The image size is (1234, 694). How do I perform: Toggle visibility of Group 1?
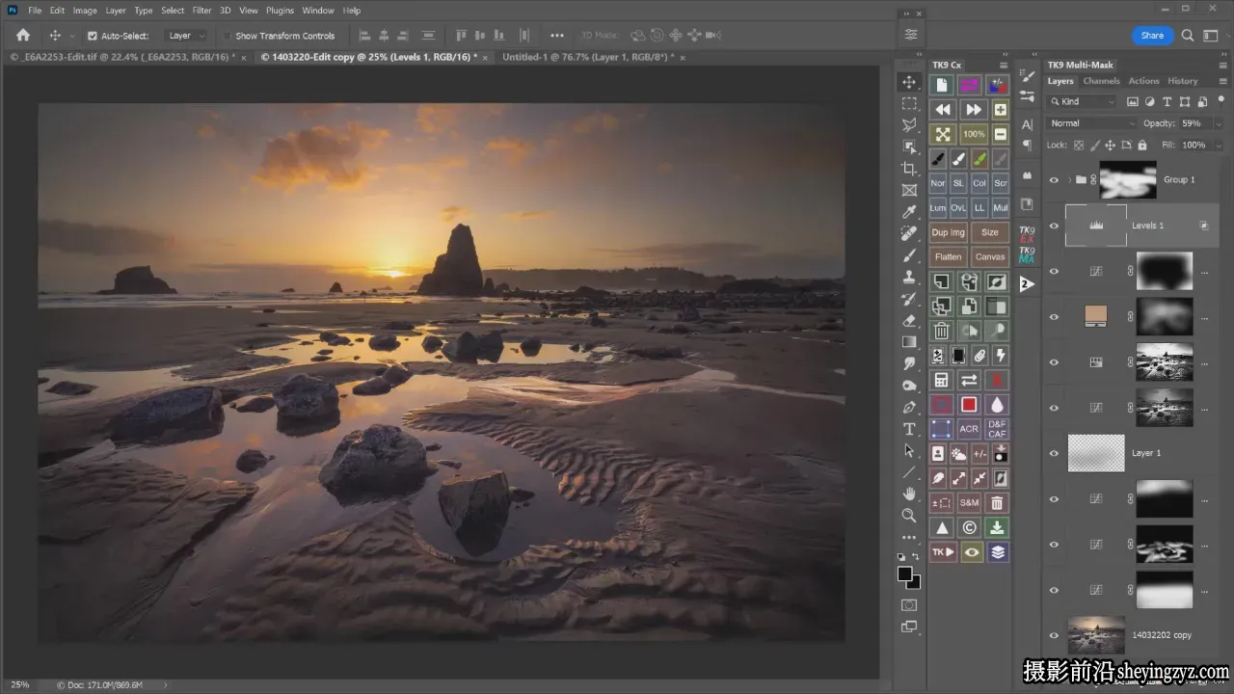pos(1054,180)
